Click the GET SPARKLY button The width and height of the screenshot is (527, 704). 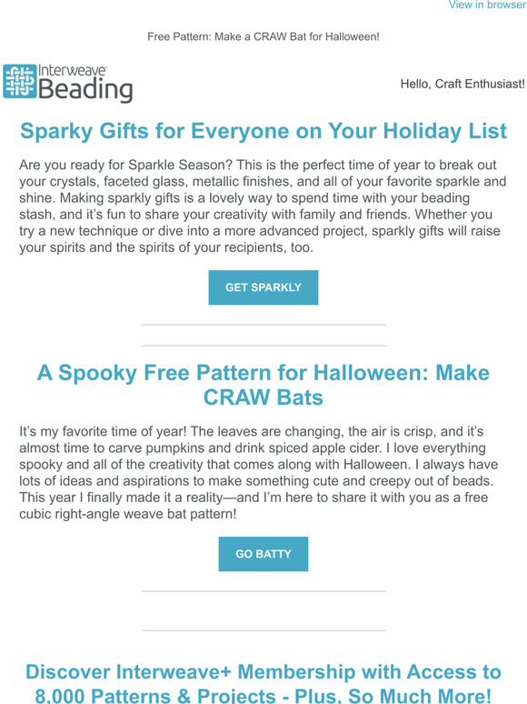click(263, 287)
